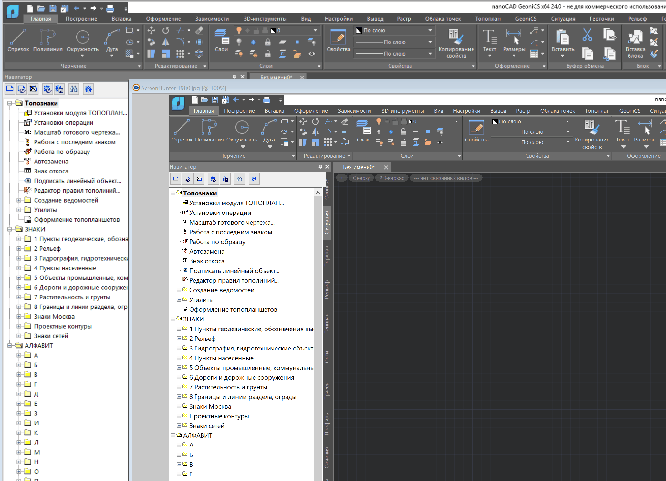The width and height of the screenshot is (666, 481).
Task: Click binoculars search icon in the left Navigator toolbar
Action: tap(74, 89)
